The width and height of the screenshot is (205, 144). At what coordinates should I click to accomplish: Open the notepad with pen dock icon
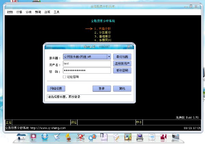coord(57,137)
